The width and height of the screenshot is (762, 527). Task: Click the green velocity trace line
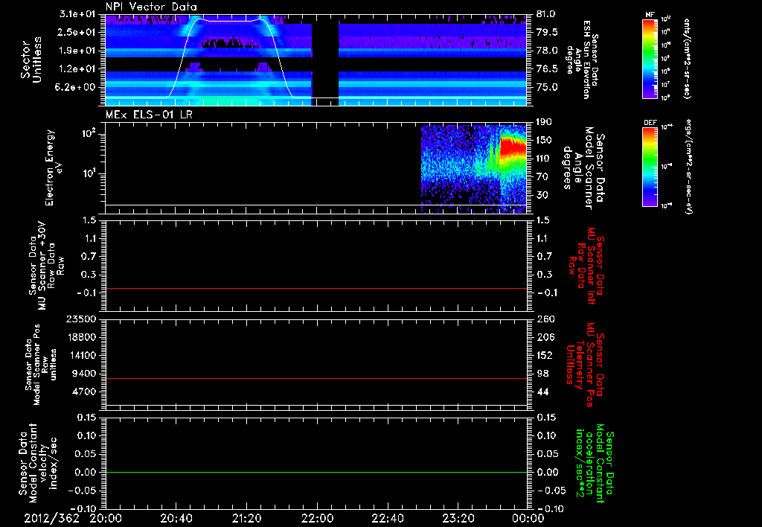[x=316, y=472]
